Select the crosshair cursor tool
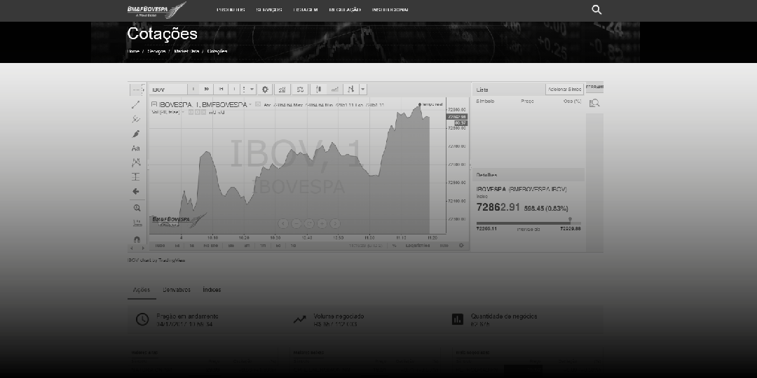The image size is (757, 378). (x=137, y=90)
